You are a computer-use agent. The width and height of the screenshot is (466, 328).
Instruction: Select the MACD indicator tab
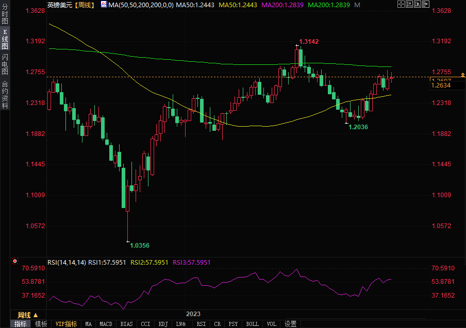click(x=106, y=324)
